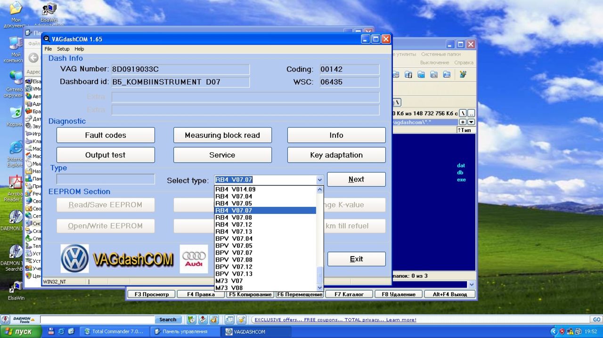Click the DAEMON toolbar window-list icon
603x338 pixels.
point(229,320)
